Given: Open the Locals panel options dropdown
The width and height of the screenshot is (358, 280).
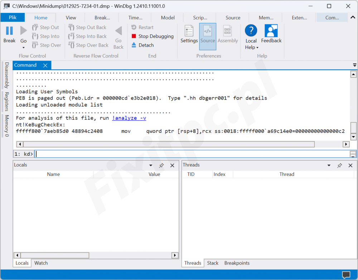Looking at the screenshot, I should (151, 165).
